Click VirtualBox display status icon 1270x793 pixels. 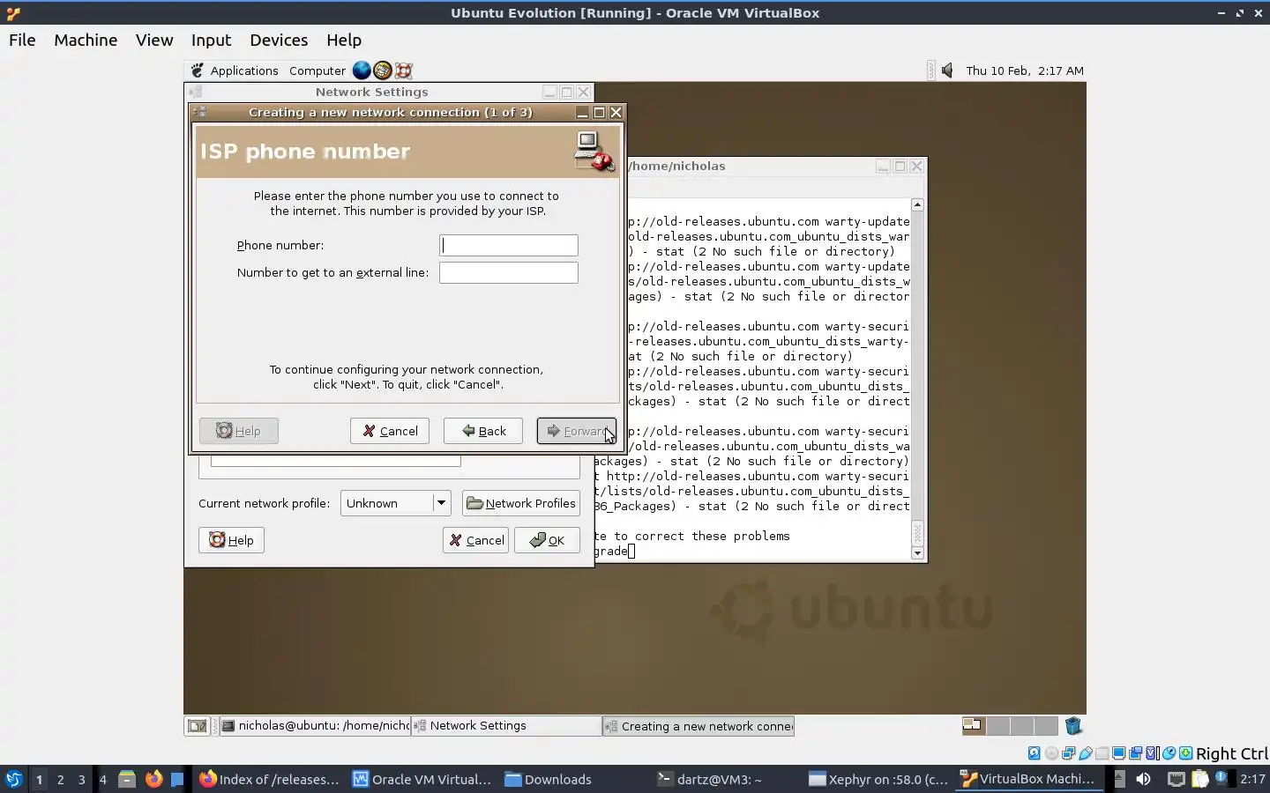[x=1119, y=753]
